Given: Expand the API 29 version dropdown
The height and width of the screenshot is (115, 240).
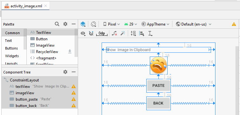Looking at the screenshot, I should pyautogui.click(x=131, y=24).
